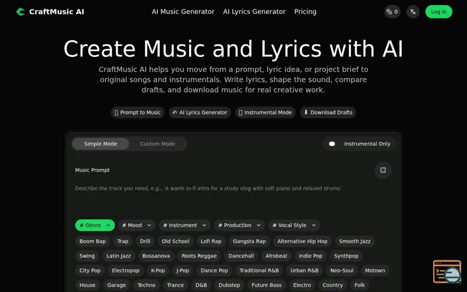Select the Swing genre tag
Image resolution: width=467 pixels, height=292 pixels.
point(87,256)
